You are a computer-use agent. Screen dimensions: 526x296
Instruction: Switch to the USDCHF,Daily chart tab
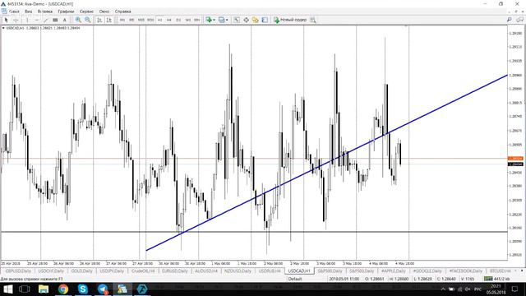point(51,271)
